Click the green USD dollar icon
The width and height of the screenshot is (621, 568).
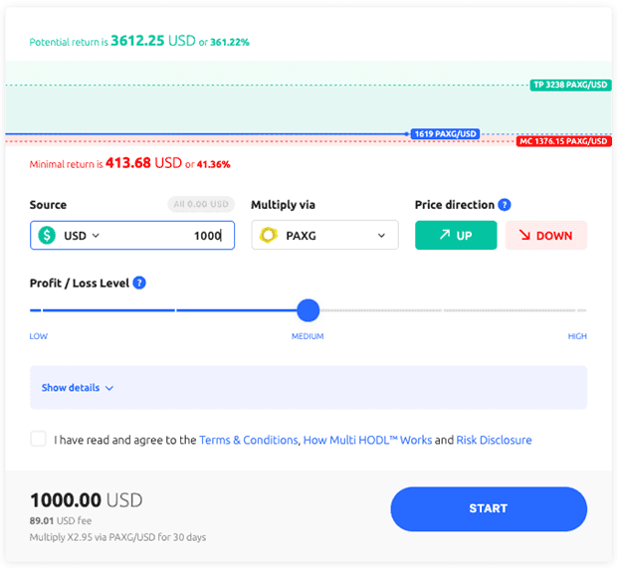point(48,236)
